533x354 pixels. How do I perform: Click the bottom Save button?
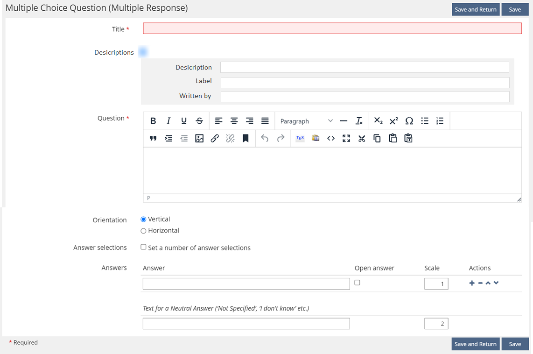pos(515,344)
